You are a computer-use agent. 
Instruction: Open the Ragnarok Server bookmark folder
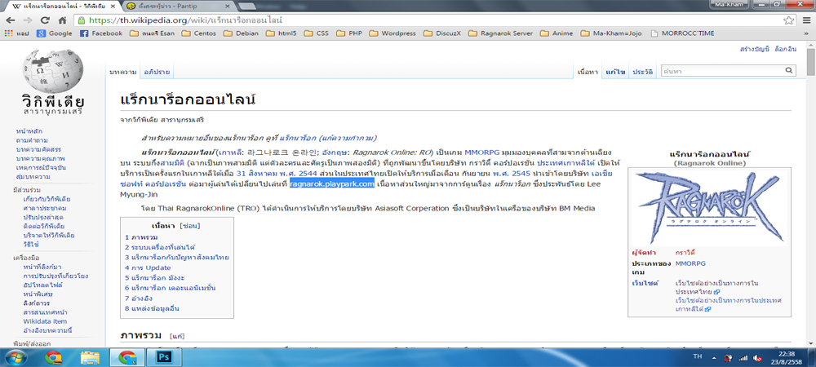(x=501, y=33)
